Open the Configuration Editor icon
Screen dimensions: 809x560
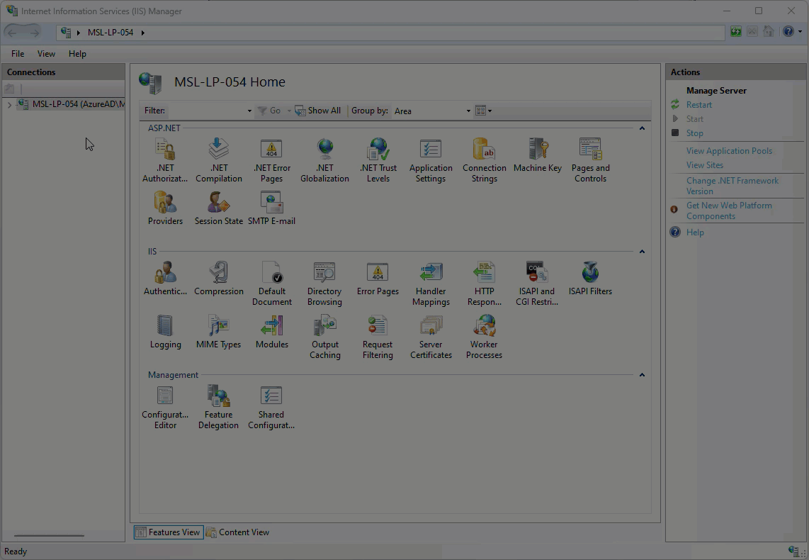pyautogui.click(x=165, y=397)
